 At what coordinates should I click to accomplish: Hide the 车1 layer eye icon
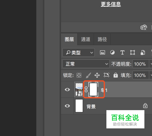click(67, 89)
